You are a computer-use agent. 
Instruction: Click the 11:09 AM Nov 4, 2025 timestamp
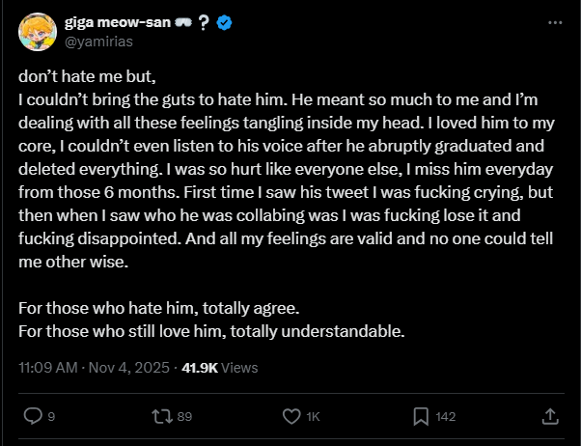point(94,367)
